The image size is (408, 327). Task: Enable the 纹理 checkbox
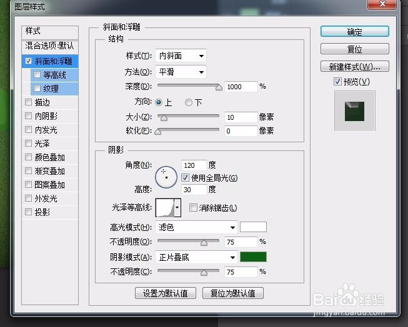[x=37, y=89]
